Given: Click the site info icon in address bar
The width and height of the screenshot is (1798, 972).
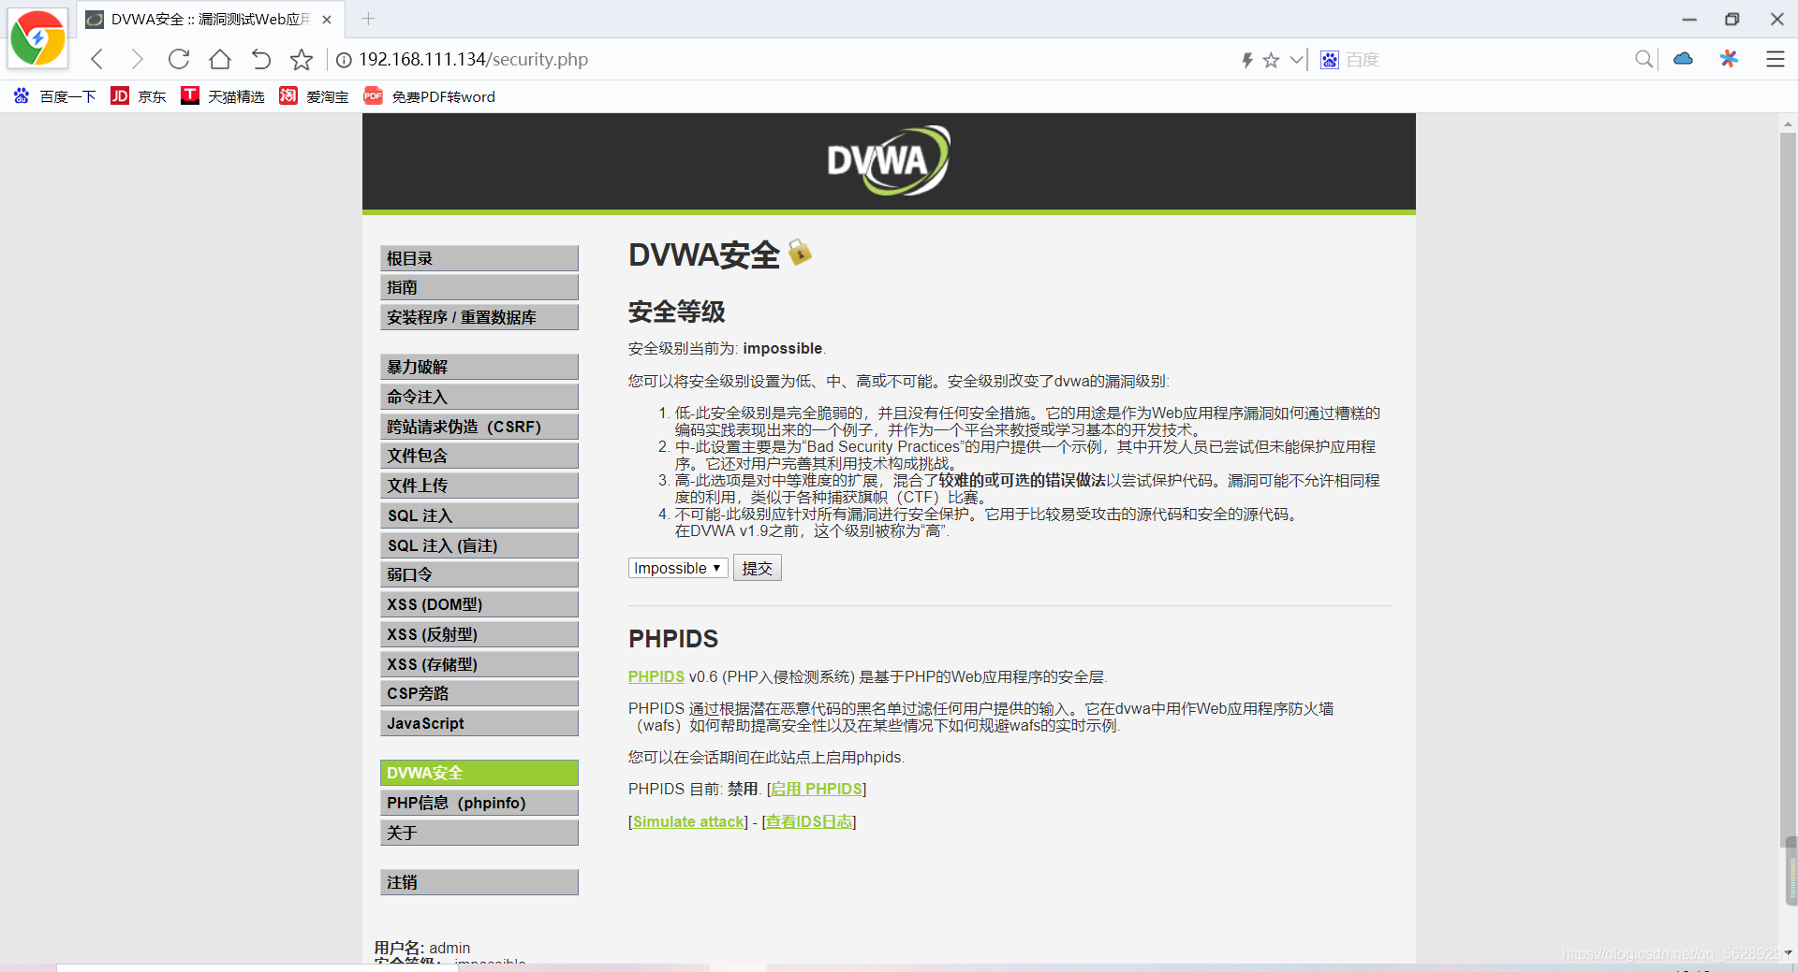Looking at the screenshot, I should pos(344,60).
